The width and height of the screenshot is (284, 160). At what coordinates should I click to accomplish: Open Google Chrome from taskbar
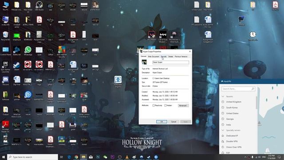coord(76,157)
